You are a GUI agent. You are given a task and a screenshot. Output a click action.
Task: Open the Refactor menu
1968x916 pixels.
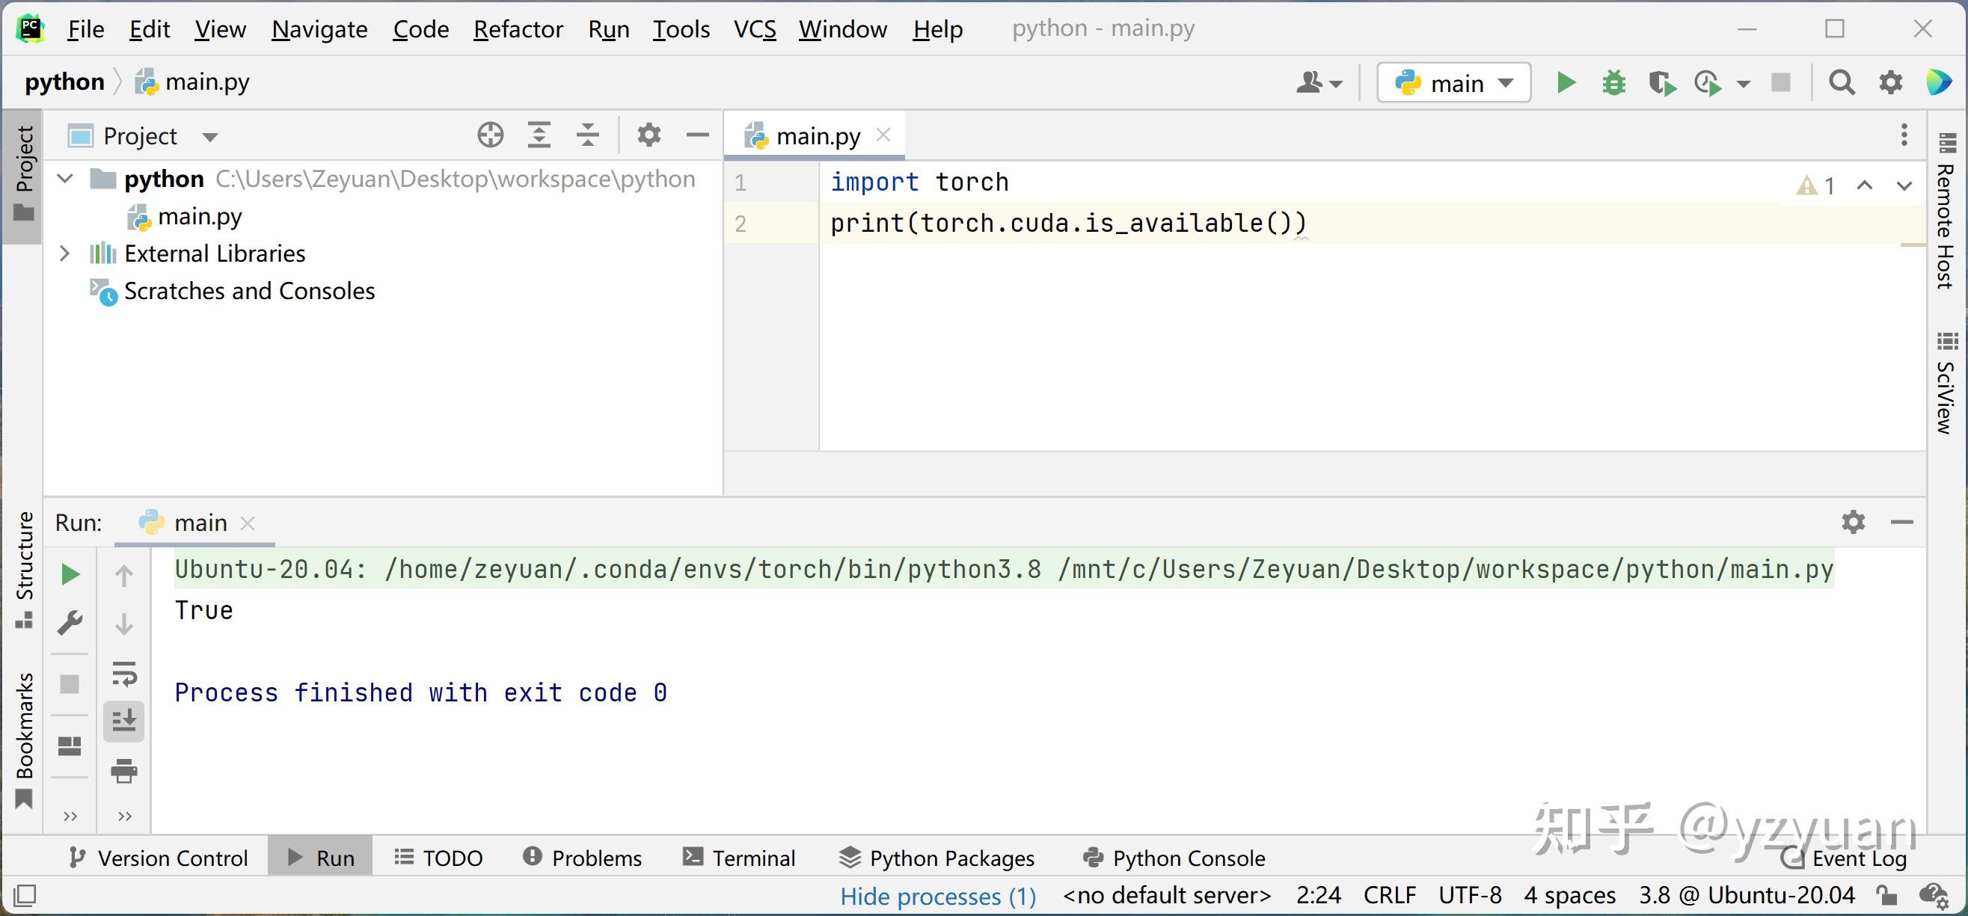tap(518, 29)
